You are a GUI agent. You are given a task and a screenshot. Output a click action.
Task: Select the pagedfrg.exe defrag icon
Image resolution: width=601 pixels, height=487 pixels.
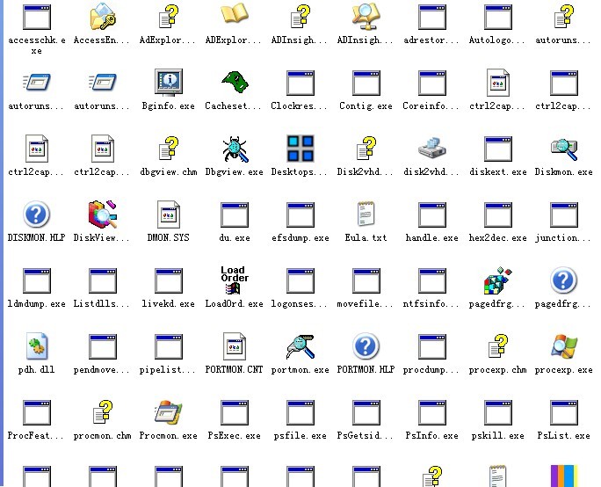click(x=497, y=281)
